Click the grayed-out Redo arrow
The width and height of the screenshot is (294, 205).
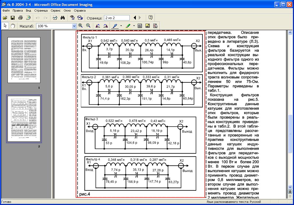(46, 18)
